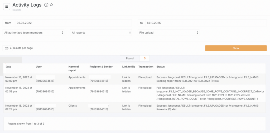Click the Status column header

(x=161, y=67)
